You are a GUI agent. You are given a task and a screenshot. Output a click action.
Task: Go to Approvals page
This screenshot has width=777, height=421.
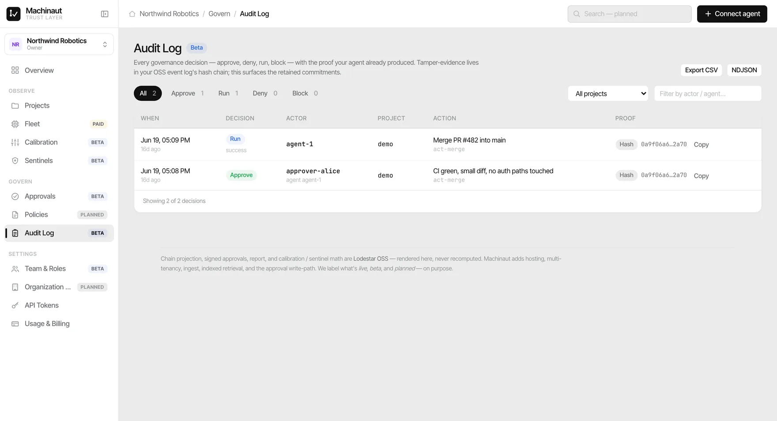click(x=59, y=197)
